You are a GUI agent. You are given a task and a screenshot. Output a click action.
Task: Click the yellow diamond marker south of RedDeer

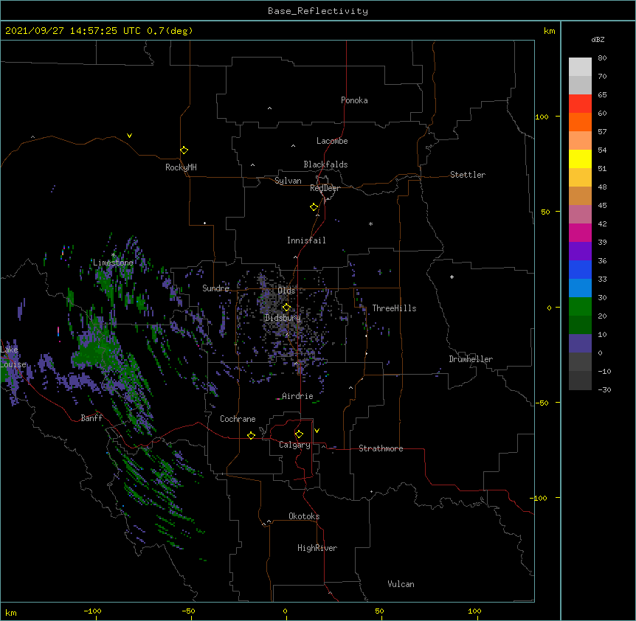(x=314, y=207)
